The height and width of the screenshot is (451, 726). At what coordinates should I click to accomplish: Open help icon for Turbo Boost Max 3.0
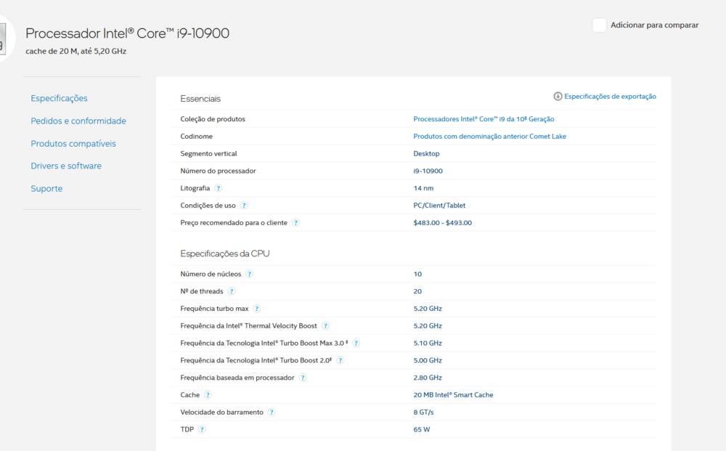[356, 343]
